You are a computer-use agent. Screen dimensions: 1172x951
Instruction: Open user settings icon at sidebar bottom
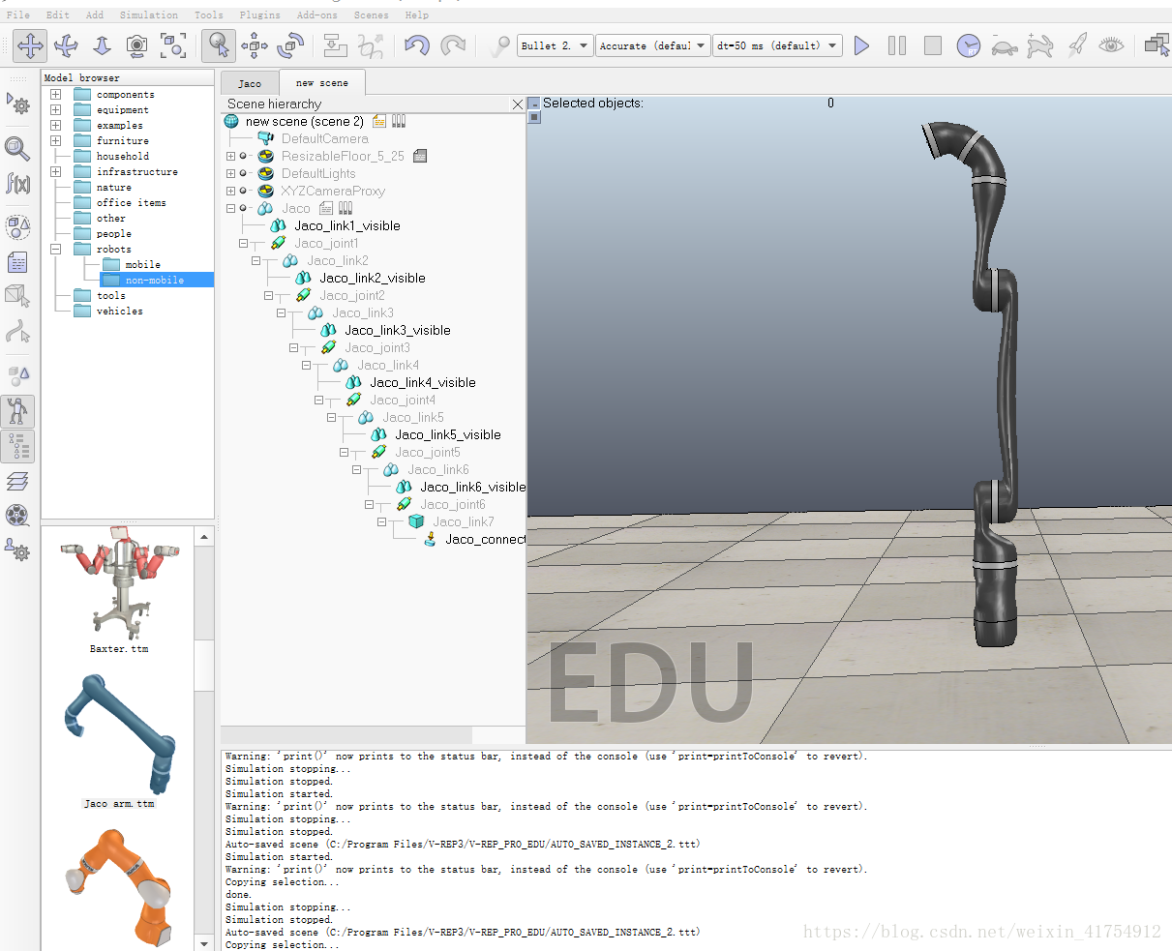(17, 550)
